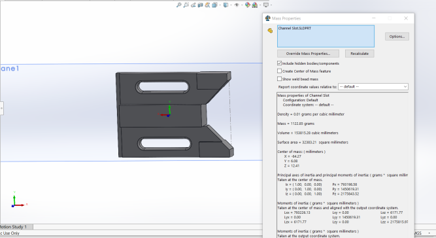Click the Mass Properties window title icon
Viewport: 436px width, 238px height.
[268, 18]
